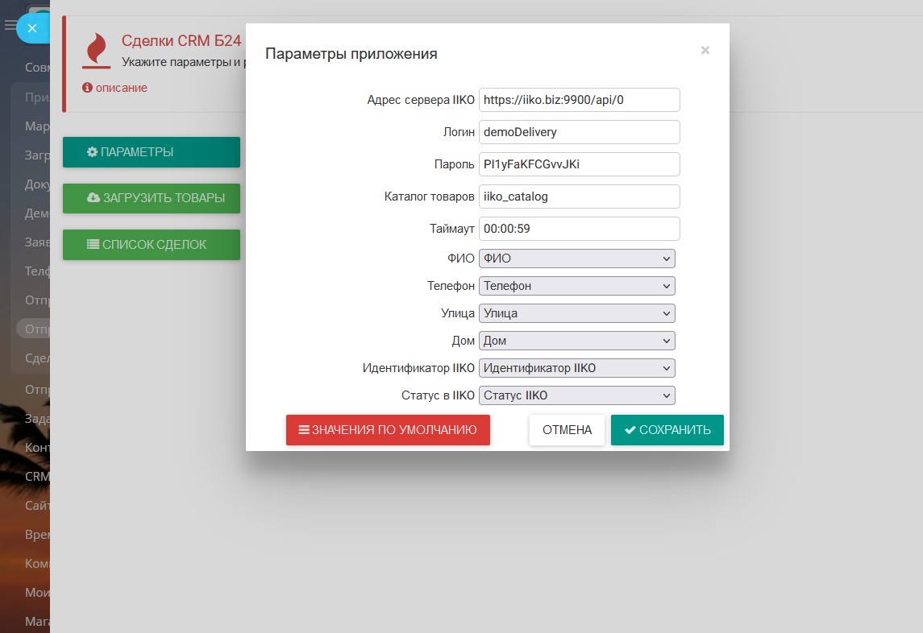Click the green СОХРАНИТЬ button

667,430
